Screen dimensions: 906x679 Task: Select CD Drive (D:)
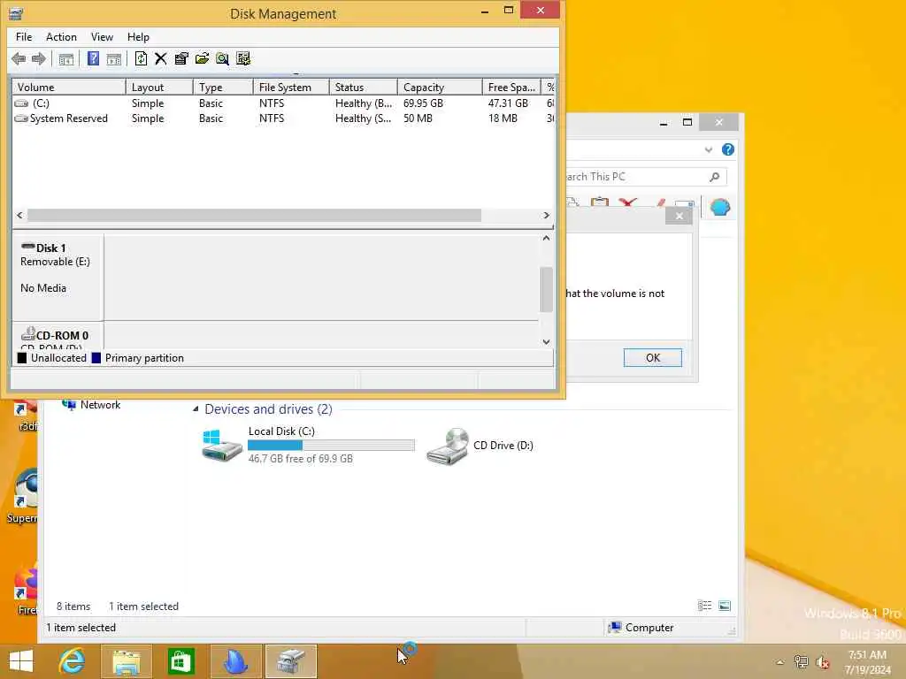pos(480,446)
